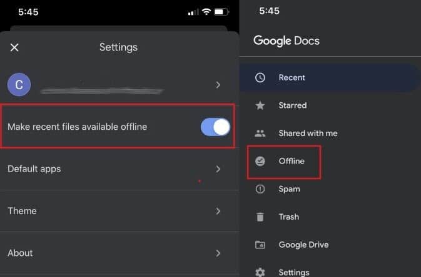Open Shared with me in the menu
Viewport: 421px width, 277px height.
point(330,134)
